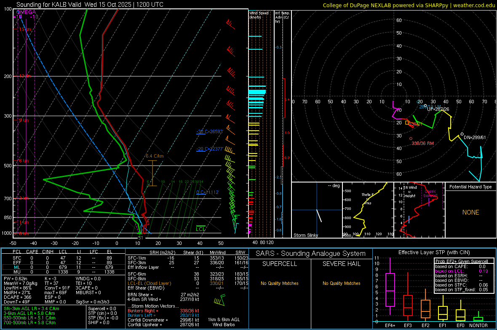Click the Inf. Temp. Adv. header
Screen dimensions: 497x330
point(282,17)
